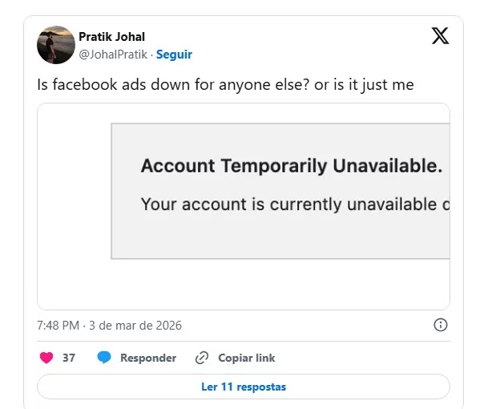Image resolution: width=492 pixels, height=409 pixels.
Task: Click the 3 de mar de 2026 date
Action: (135, 326)
